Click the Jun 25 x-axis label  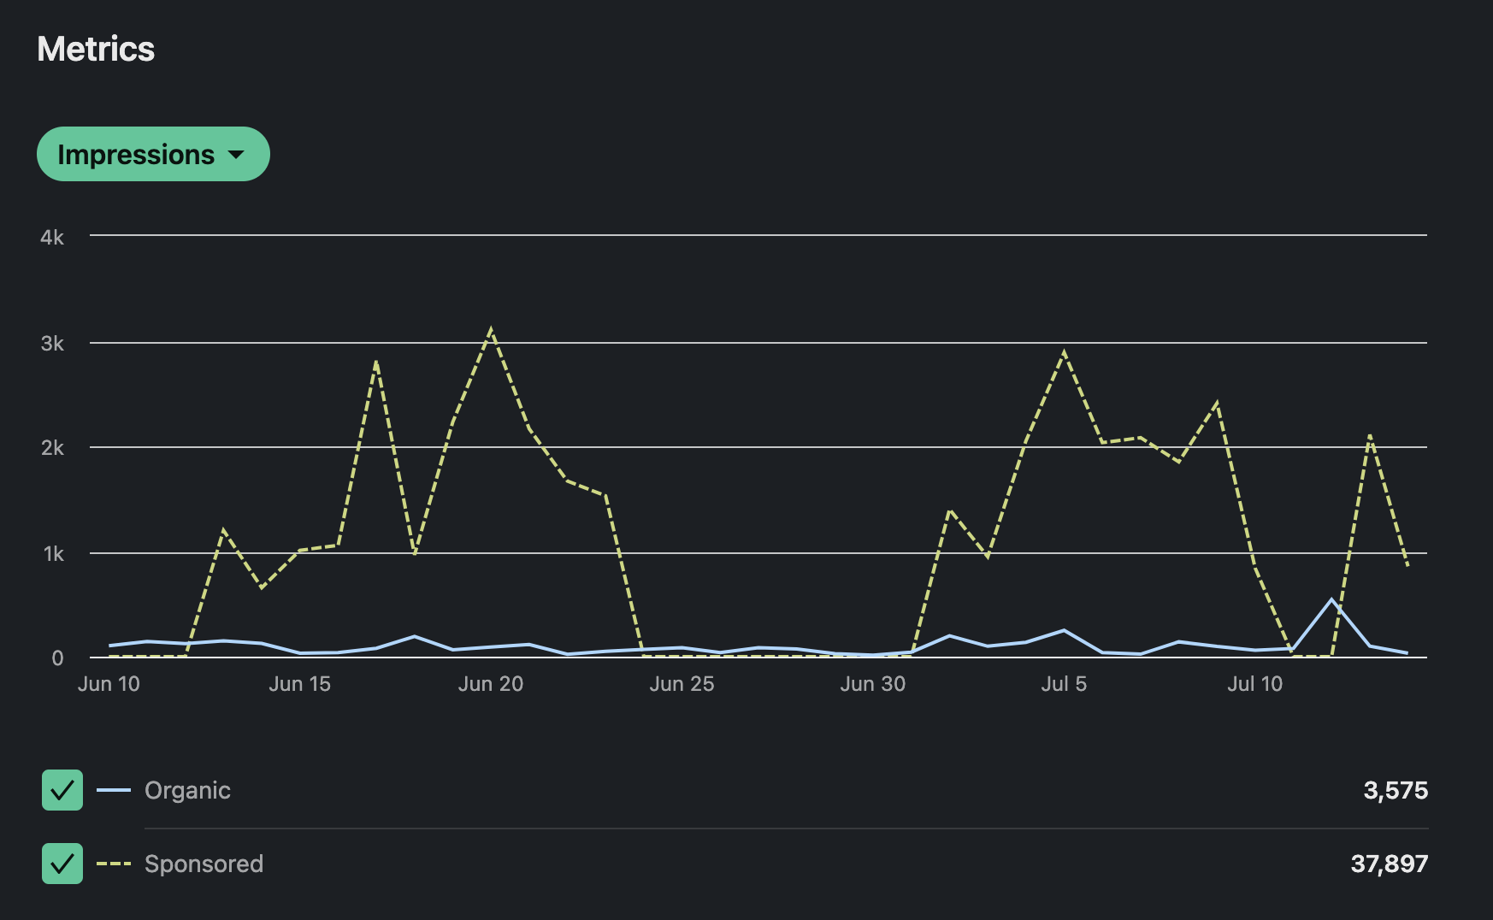pos(682,684)
